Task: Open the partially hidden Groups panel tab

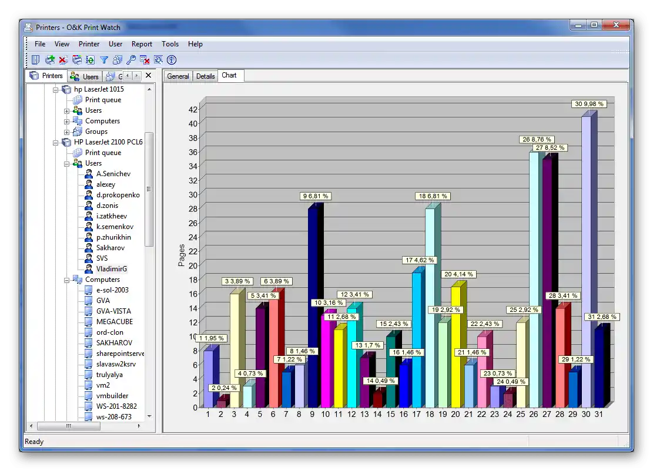Action: (x=114, y=76)
